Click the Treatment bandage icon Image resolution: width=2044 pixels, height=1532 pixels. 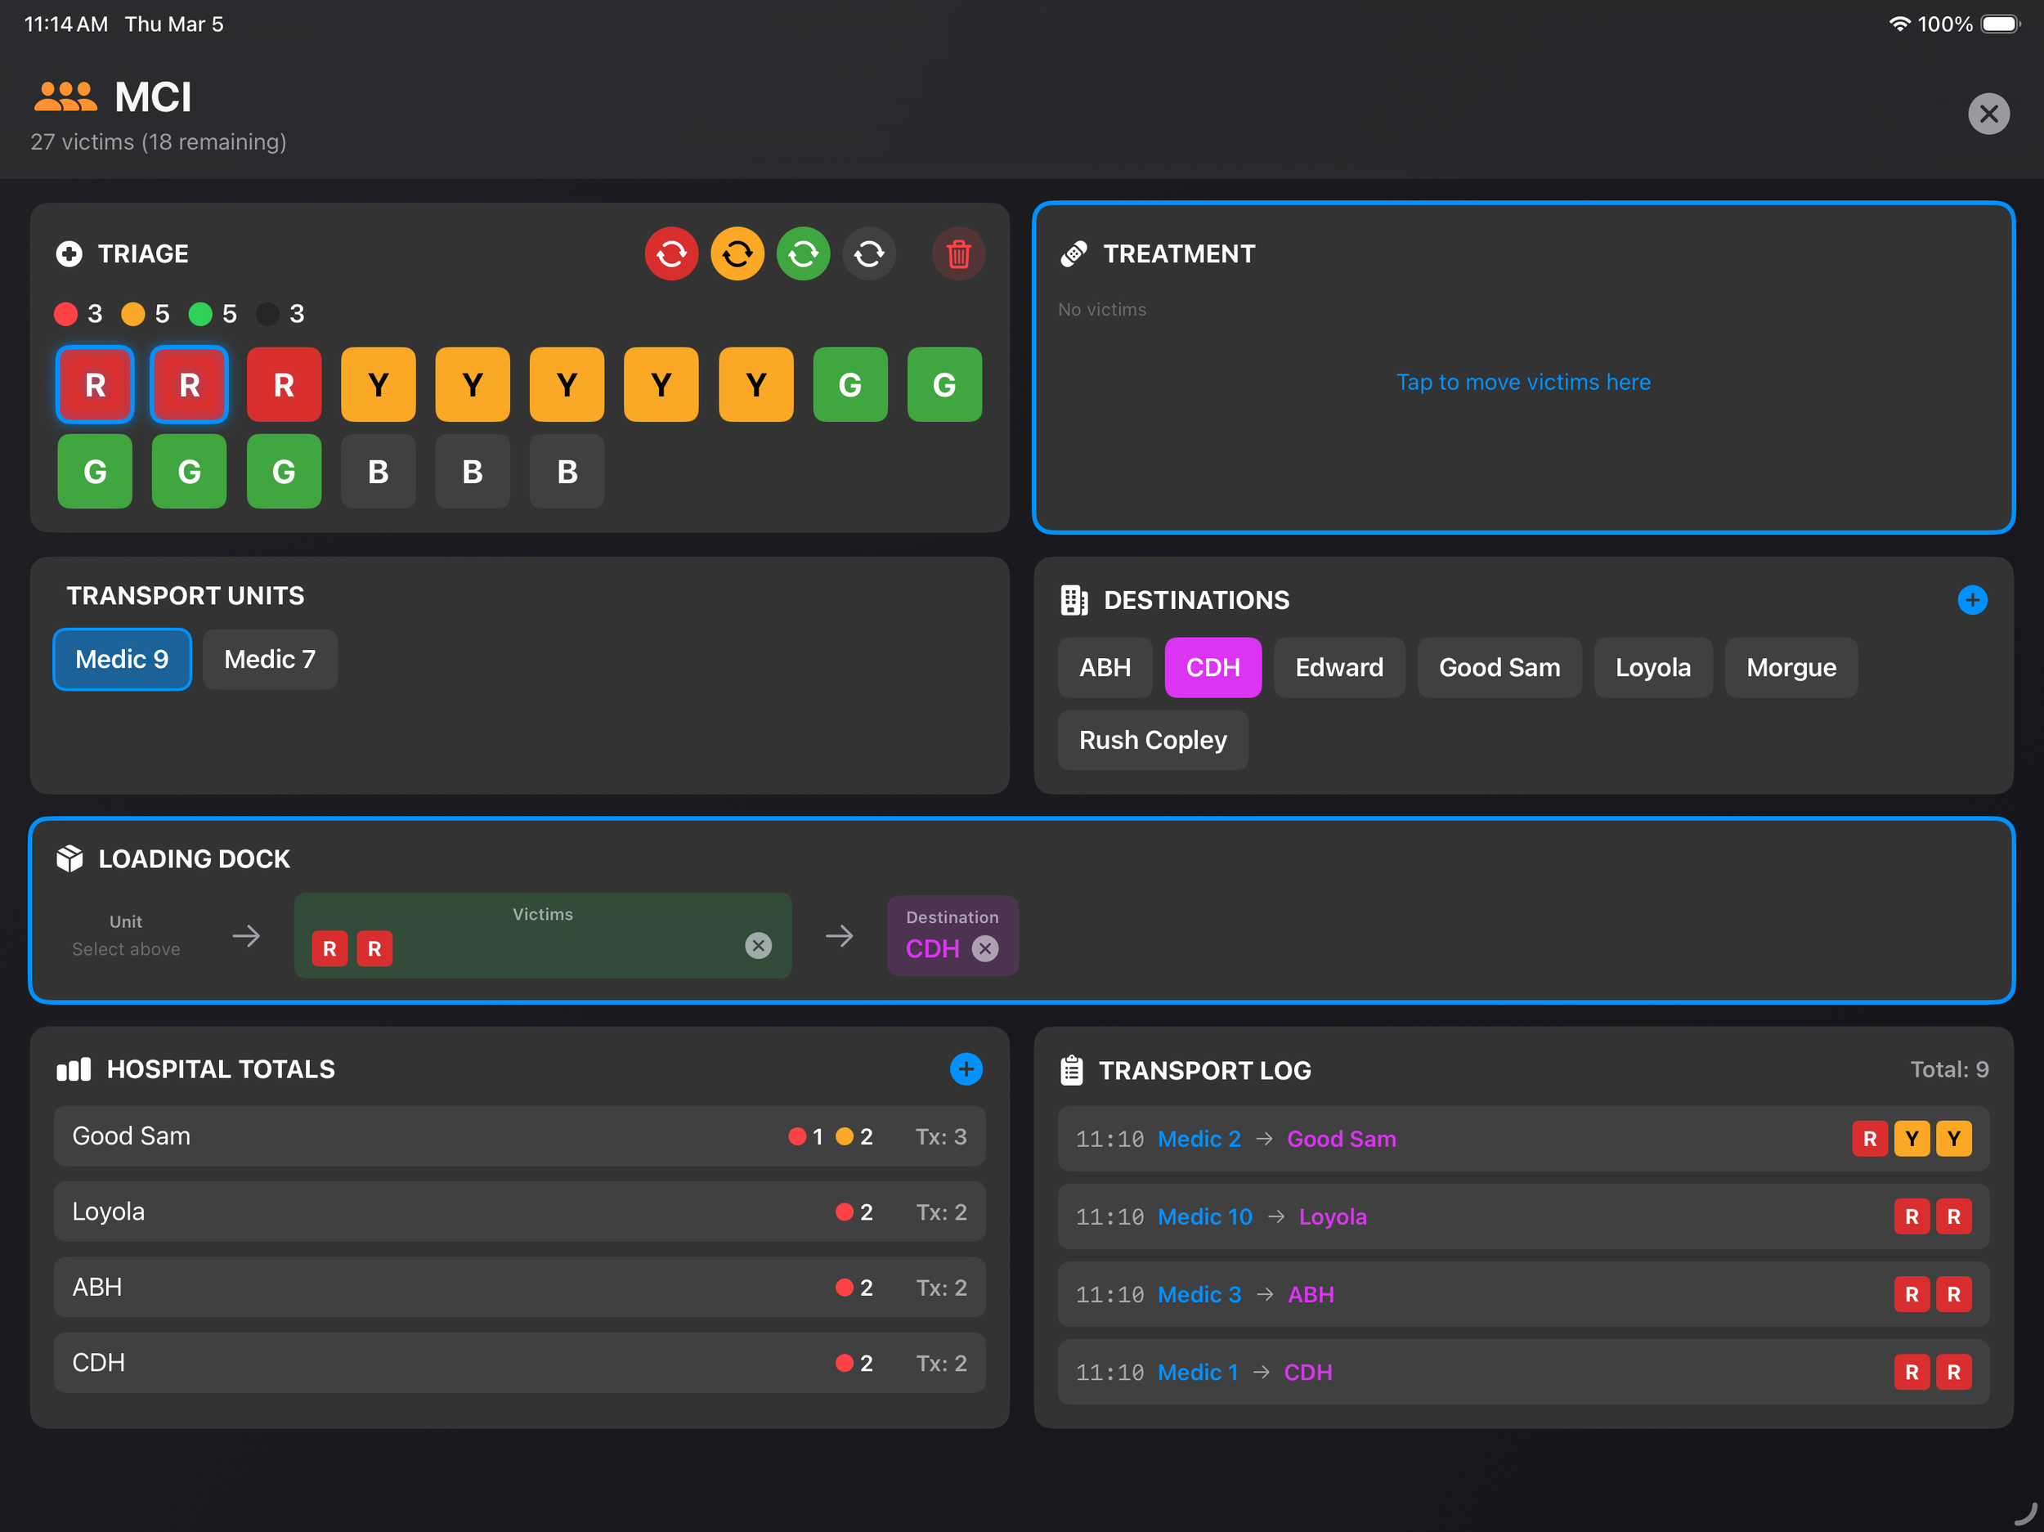[1073, 253]
